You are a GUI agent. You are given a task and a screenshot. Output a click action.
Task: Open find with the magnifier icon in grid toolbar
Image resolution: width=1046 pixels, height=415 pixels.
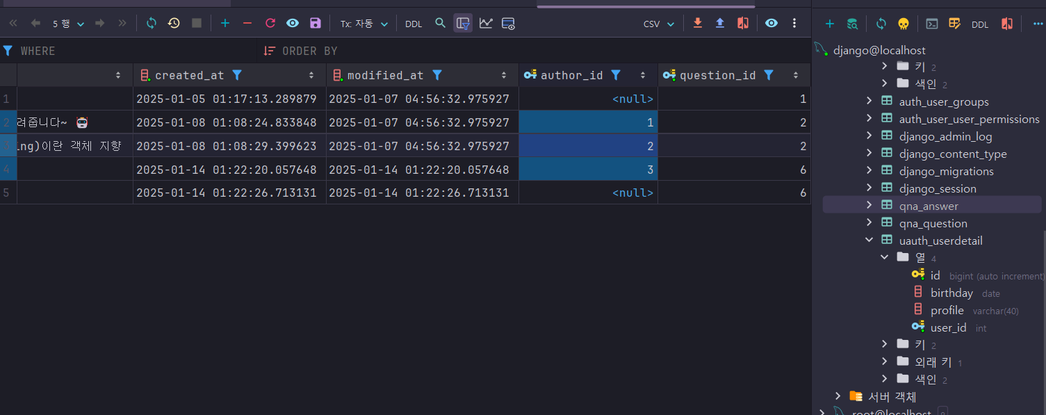pyautogui.click(x=440, y=24)
